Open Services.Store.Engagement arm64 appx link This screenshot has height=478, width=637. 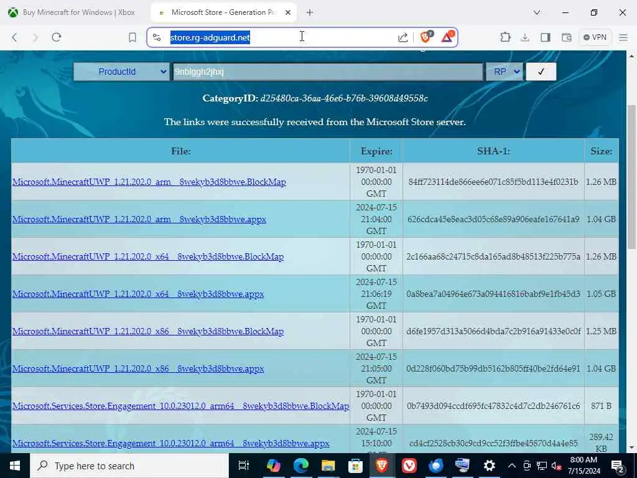(171, 443)
